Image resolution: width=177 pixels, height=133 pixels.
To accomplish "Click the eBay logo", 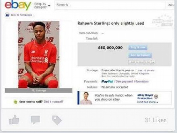I will [x=18, y=5].
